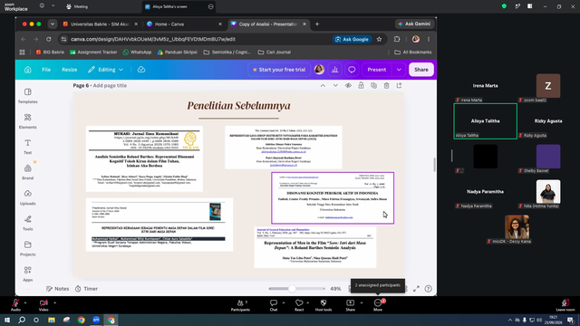The width and height of the screenshot is (580, 326).
Task: Reload the browser page
Action: click(x=48, y=39)
